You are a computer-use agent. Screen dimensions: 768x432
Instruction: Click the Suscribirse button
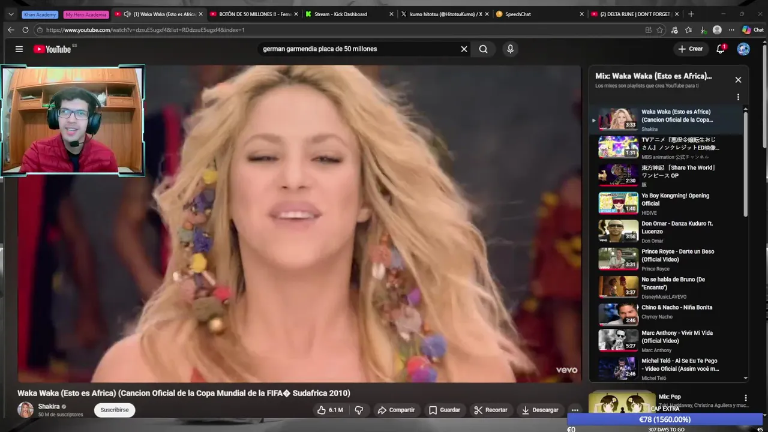pos(115,410)
